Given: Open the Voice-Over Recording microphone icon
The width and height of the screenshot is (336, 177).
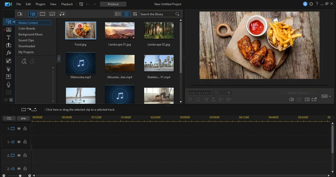Looking at the screenshot, I should point(9,84).
